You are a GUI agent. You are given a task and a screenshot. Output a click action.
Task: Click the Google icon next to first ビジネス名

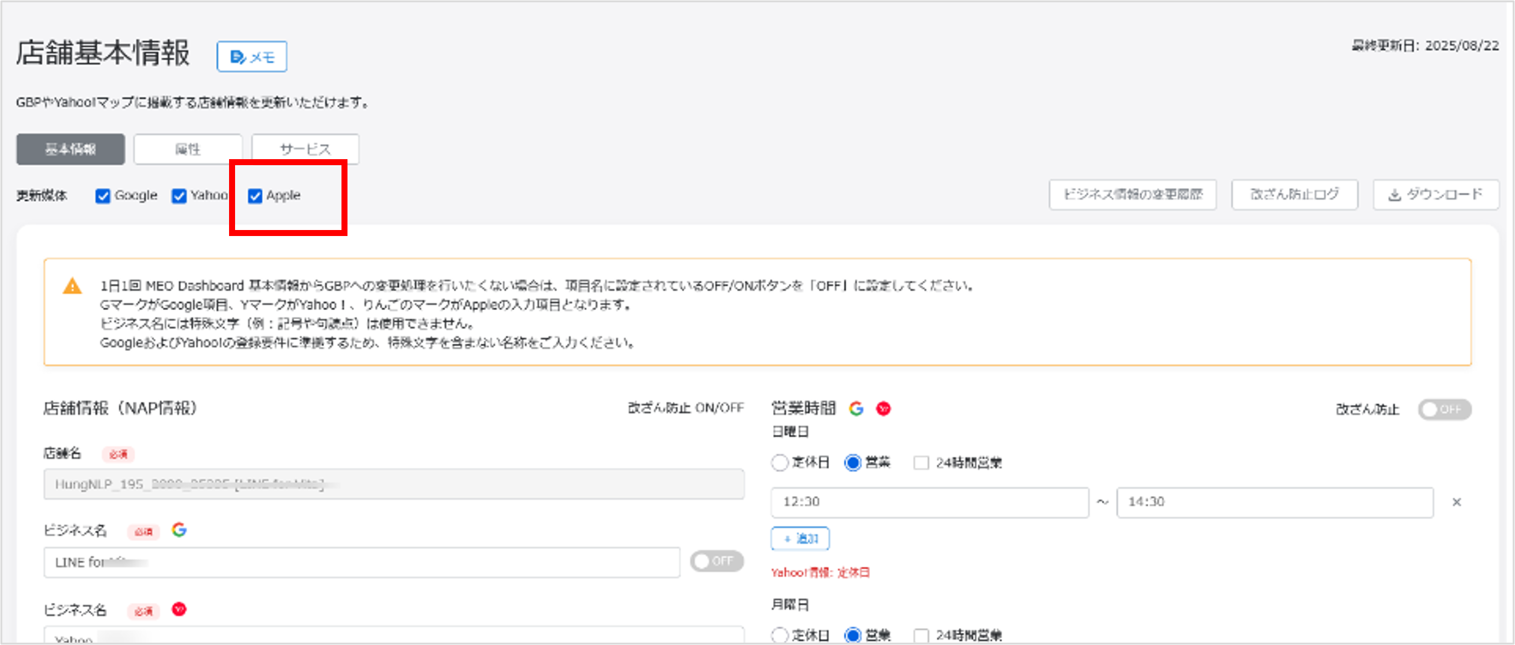(179, 531)
